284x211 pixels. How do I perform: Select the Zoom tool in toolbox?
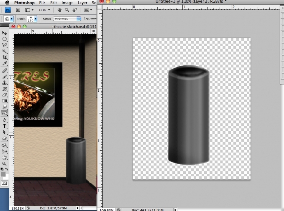[4, 164]
